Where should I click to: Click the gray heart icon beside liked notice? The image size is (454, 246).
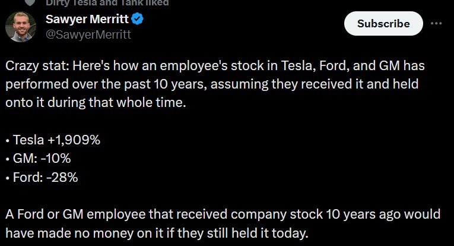(30, 2)
